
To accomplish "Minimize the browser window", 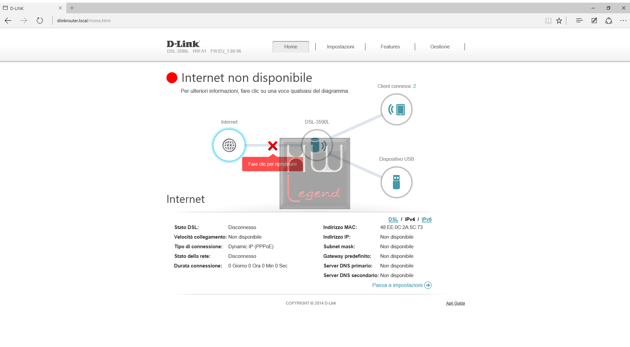I will 593,8.
